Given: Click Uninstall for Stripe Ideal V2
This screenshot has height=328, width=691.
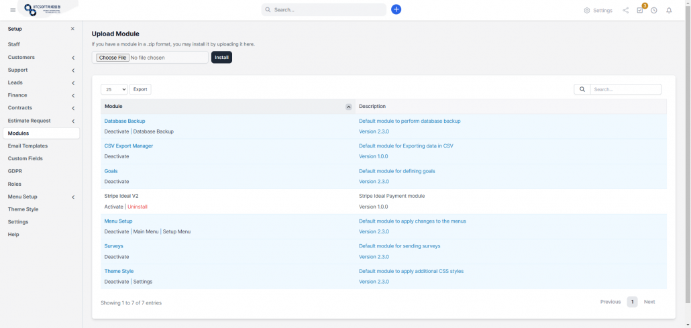Looking at the screenshot, I should (x=138, y=207).
